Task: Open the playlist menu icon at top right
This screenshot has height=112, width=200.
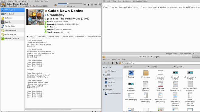Action: [x=100, y=5]
